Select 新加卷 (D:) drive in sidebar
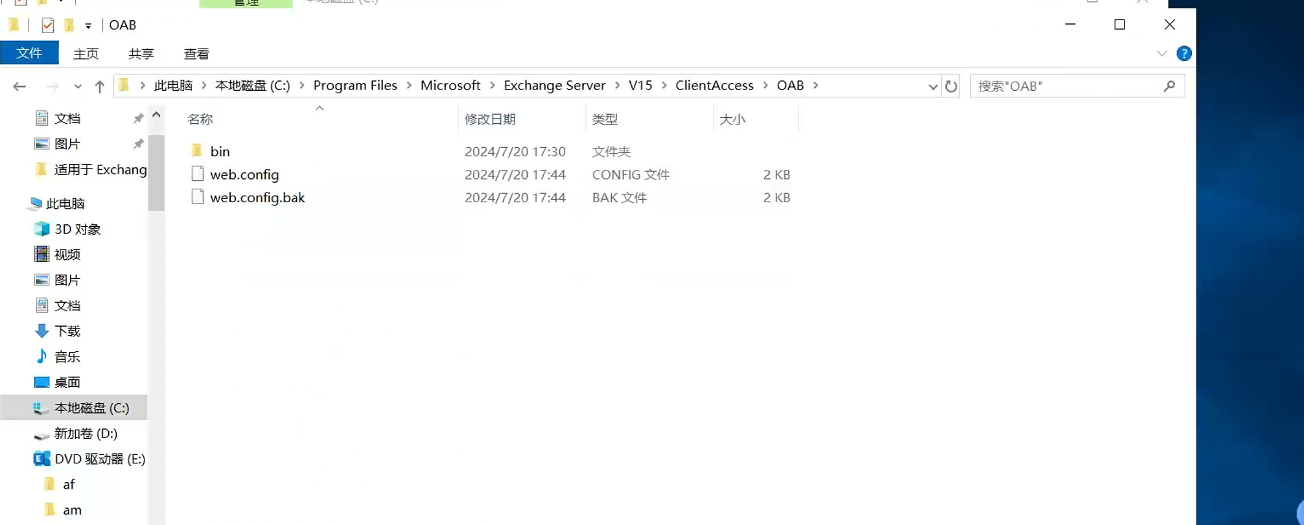The image size is (1304, 525). [86, 434]
